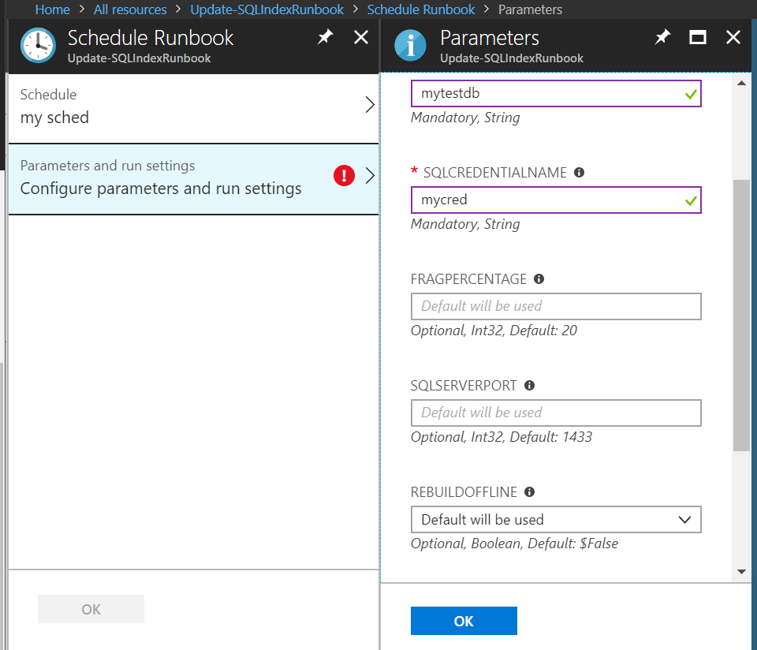Click green checkmark in mytestdb field

point(691,94)
